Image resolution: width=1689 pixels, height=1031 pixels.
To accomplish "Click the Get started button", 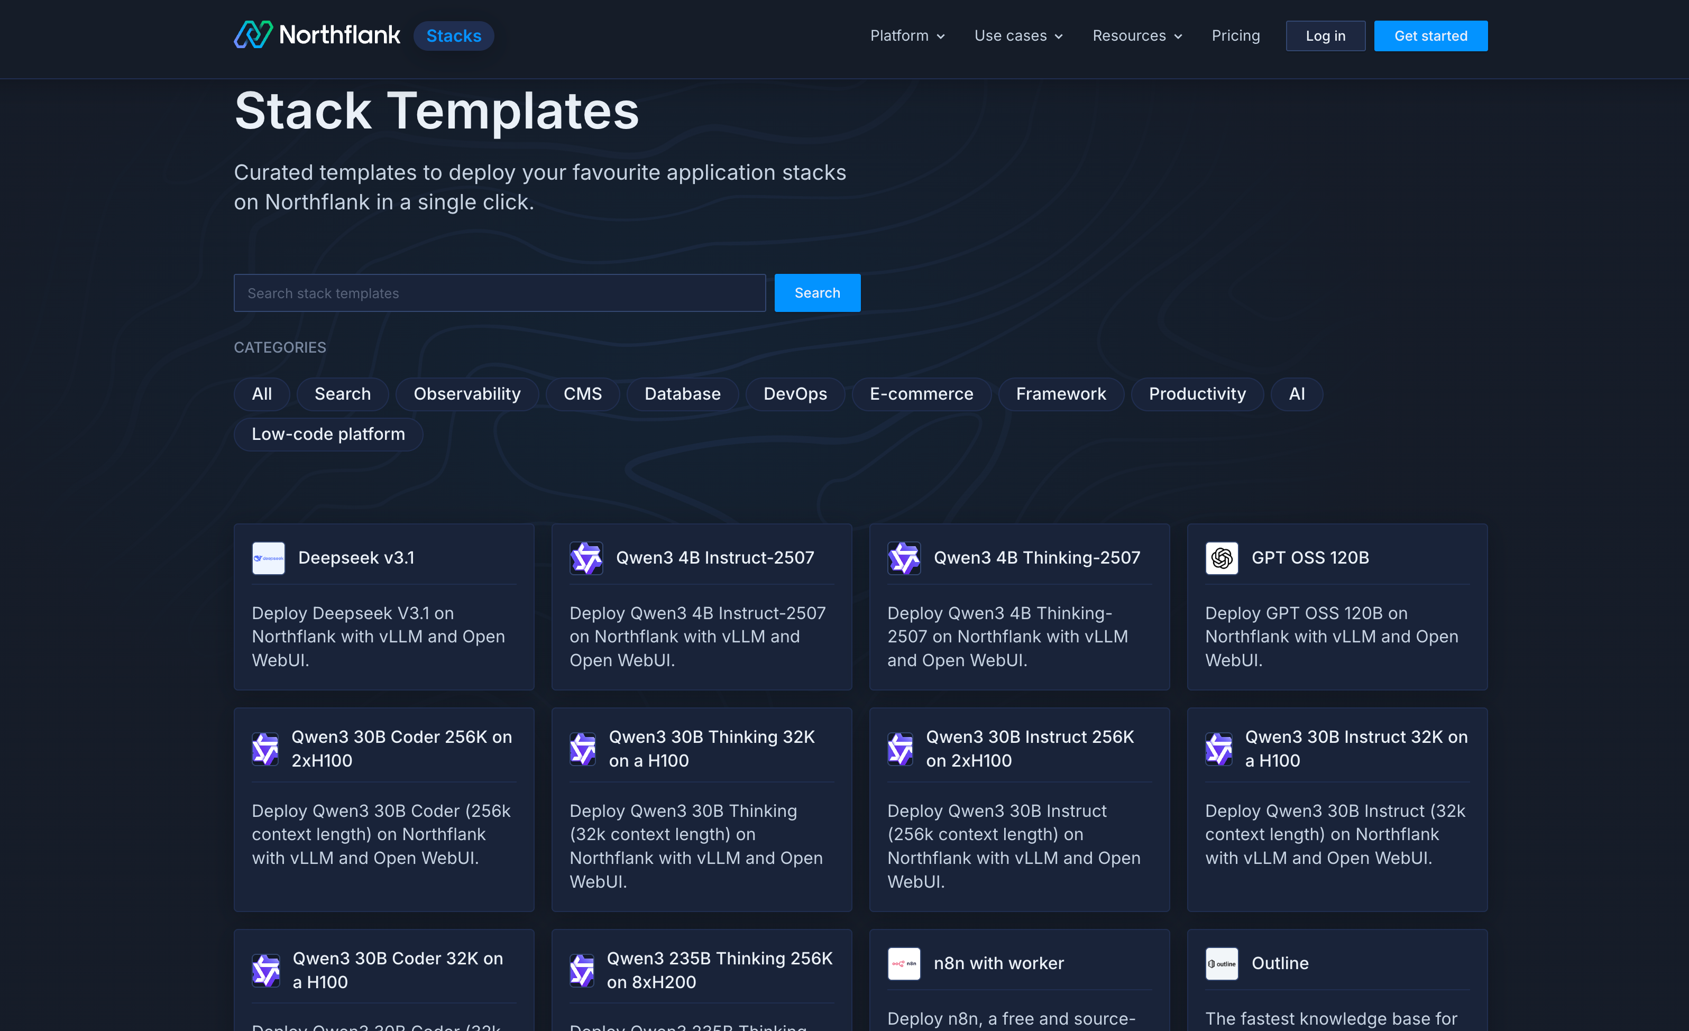I will pyautogui.click(x=1430, y=35).
